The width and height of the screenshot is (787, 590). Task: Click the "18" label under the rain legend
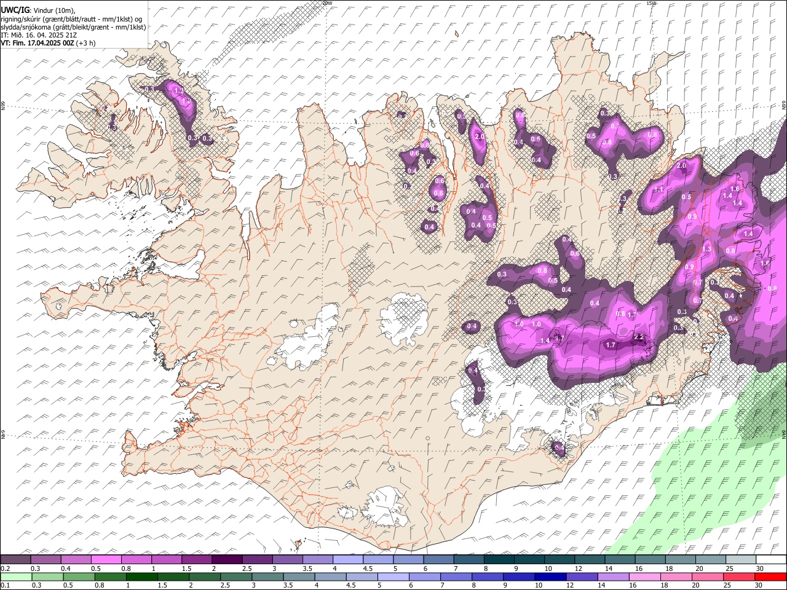[665, 585]
